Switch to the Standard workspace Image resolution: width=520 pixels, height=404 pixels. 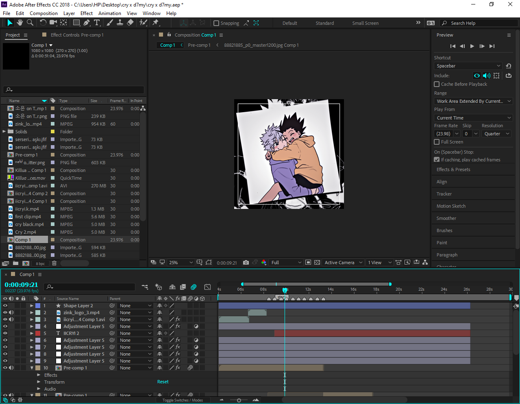(325, 23)
